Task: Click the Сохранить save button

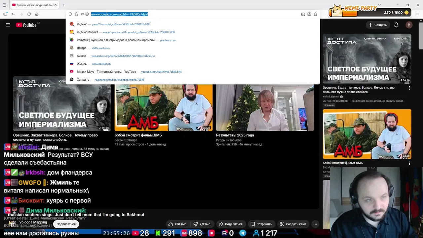Action: [261, 224]
